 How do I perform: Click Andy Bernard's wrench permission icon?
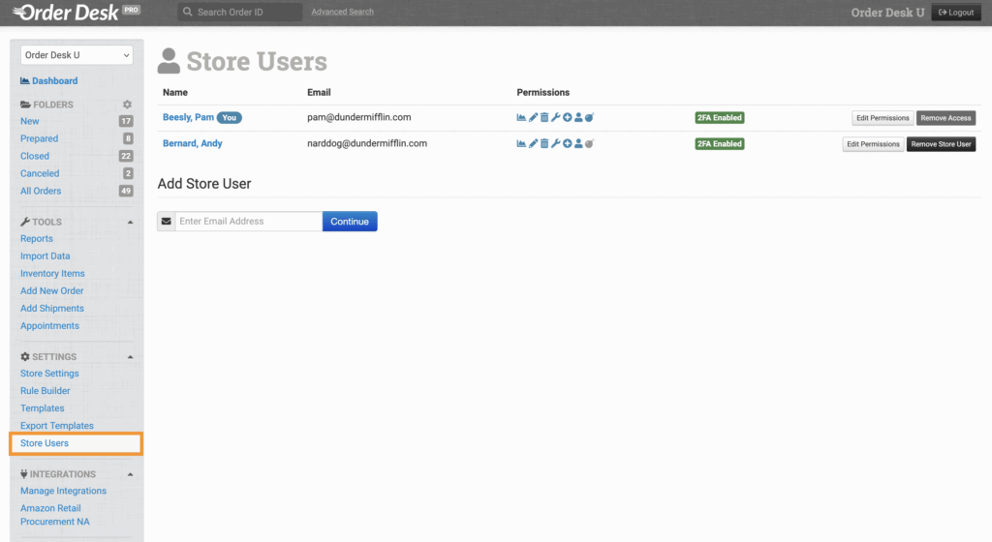555,143
